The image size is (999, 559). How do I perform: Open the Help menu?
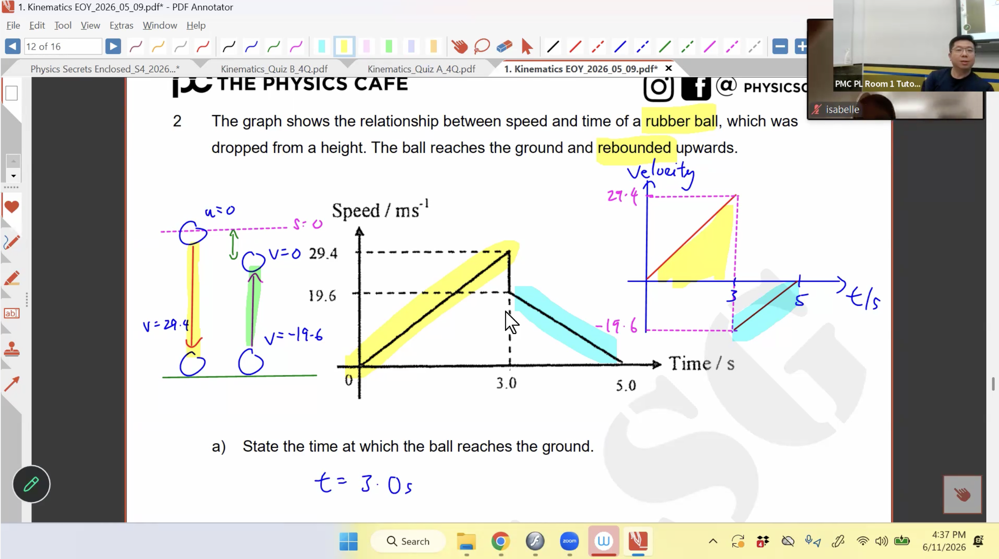point(196,25)
